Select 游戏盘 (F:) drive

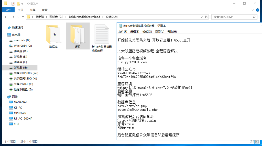tap(20, 62)
